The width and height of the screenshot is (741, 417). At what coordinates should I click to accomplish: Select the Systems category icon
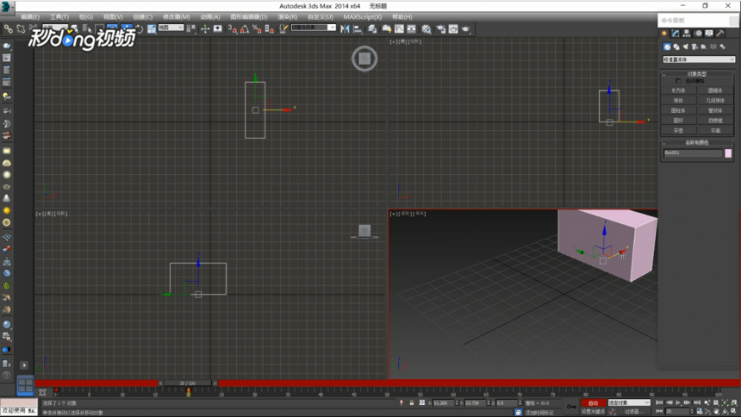pyautogui.click(x=723, y=47)
